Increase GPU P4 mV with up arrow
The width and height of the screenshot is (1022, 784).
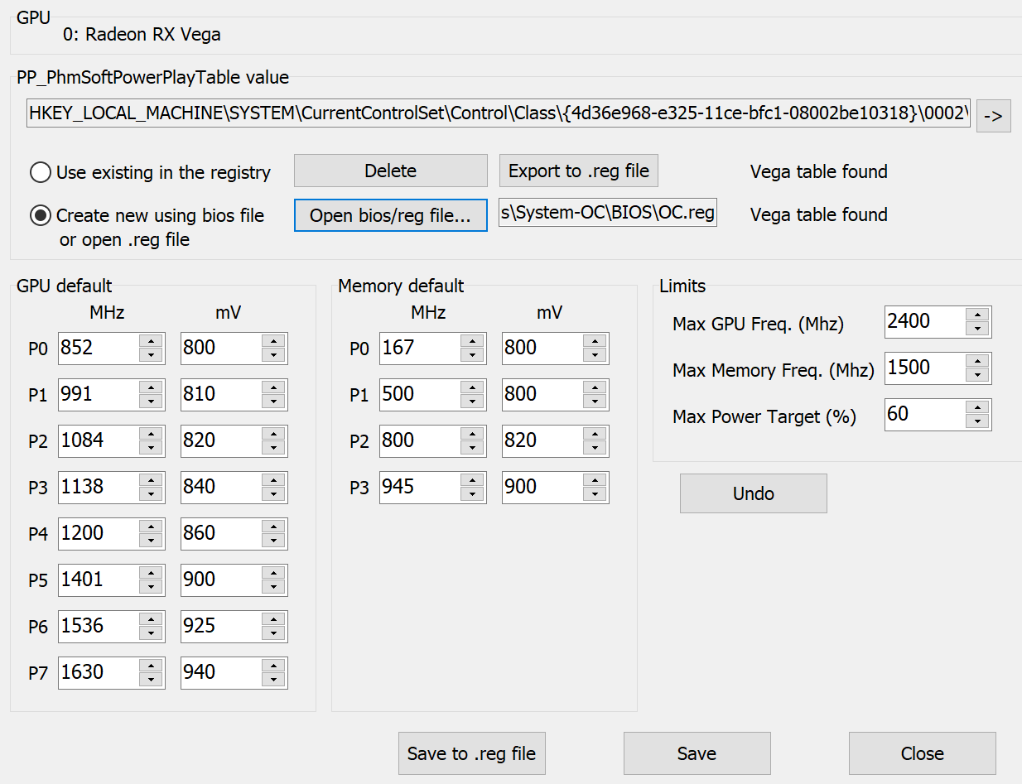273,527
